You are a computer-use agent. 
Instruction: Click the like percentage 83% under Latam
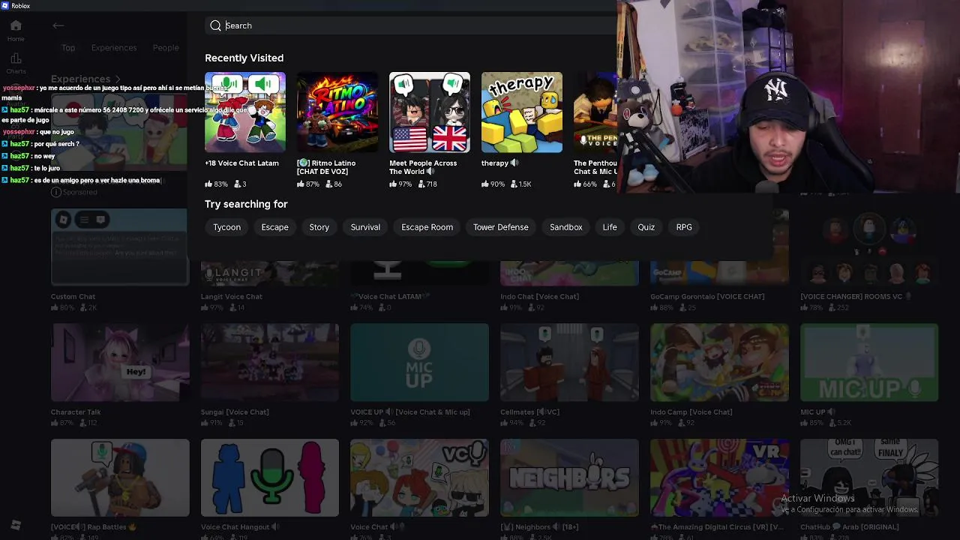coord(216,184)
